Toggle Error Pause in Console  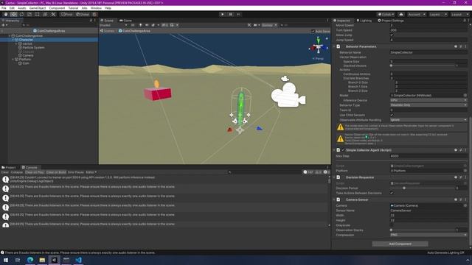point(76,172)
